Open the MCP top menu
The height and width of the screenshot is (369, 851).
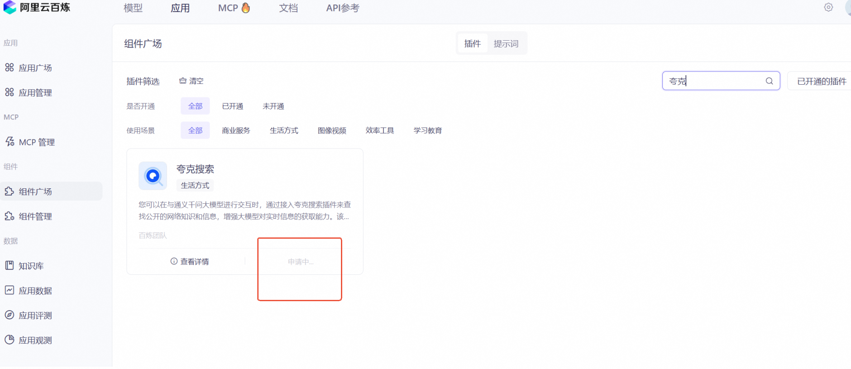(x=234, y=8)
